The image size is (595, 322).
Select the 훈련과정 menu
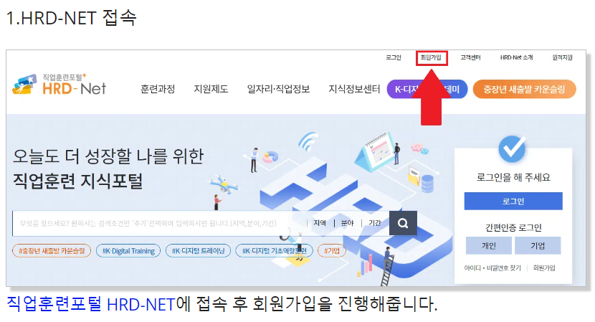coord(158,89)
